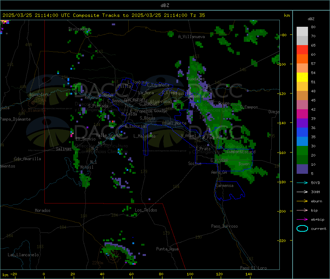
Task: Click the 'Tz 35' text in header
Action: 197,15
